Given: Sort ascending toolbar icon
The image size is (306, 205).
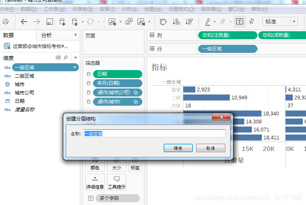Looking at the screenshot, I should (176, 22).
